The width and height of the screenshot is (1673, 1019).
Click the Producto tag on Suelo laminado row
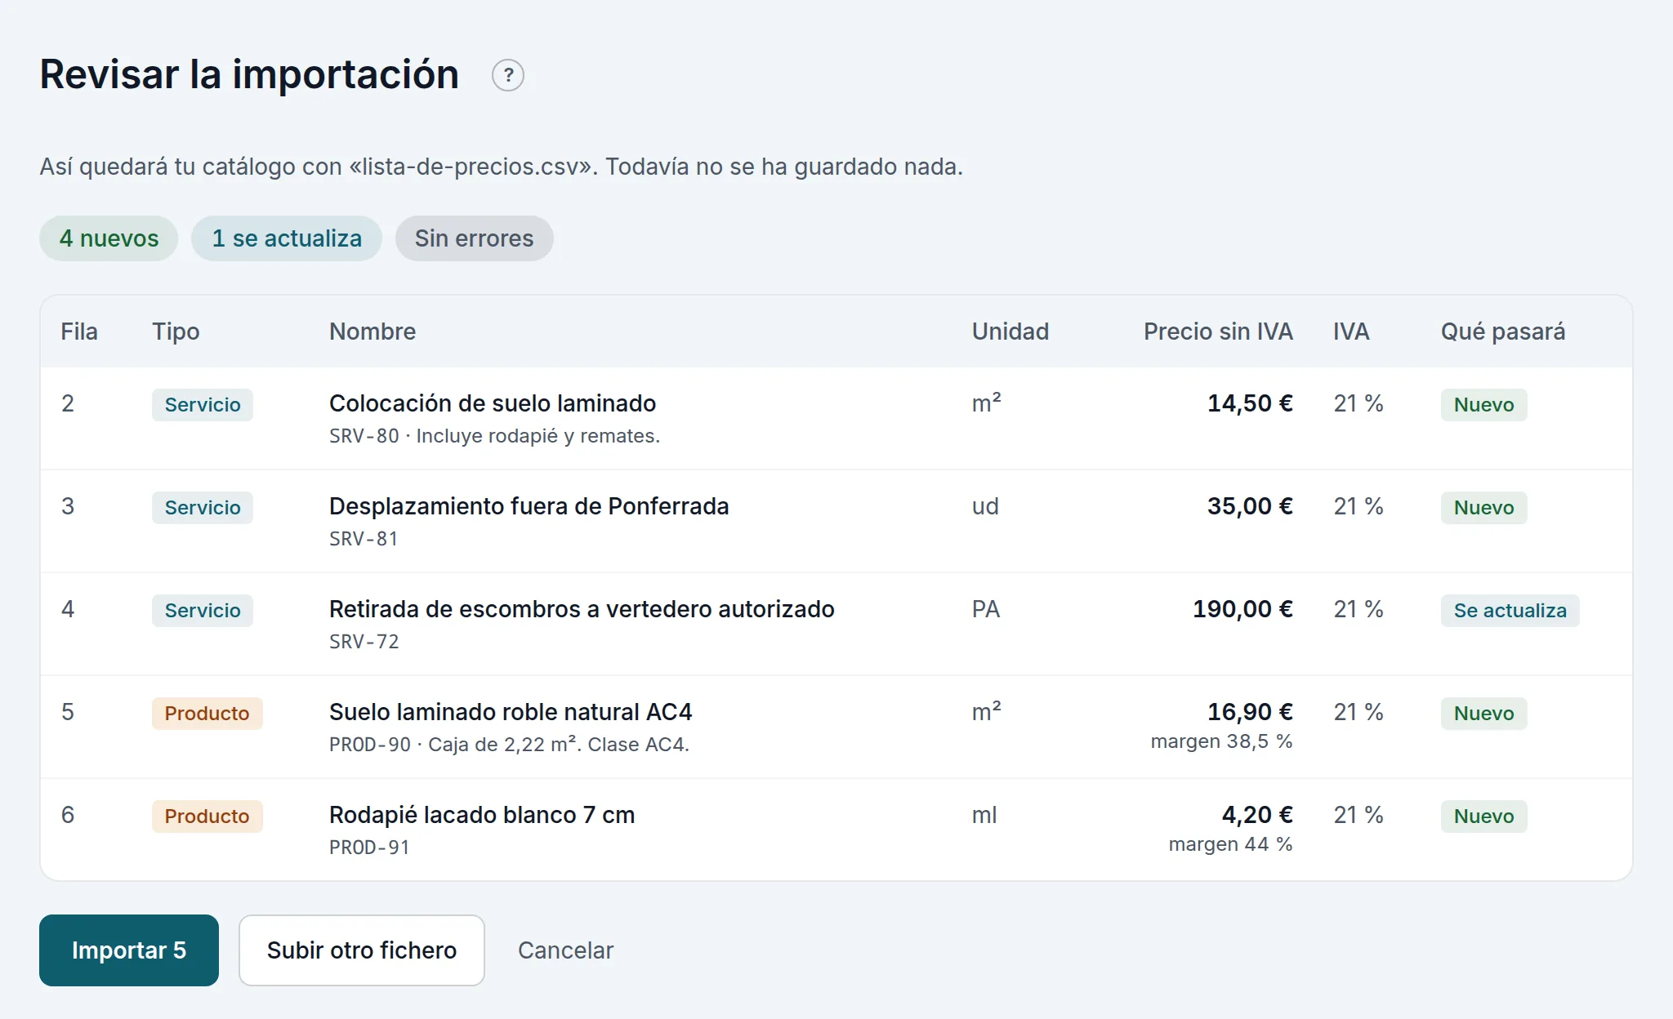[207, 714]
